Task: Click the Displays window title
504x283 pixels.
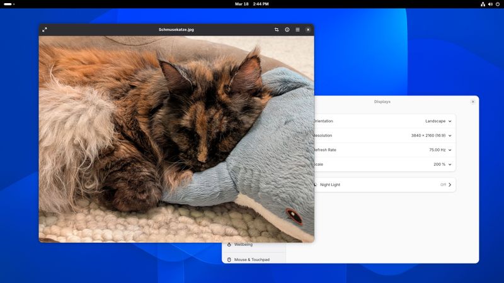Action: pos(382,102)
